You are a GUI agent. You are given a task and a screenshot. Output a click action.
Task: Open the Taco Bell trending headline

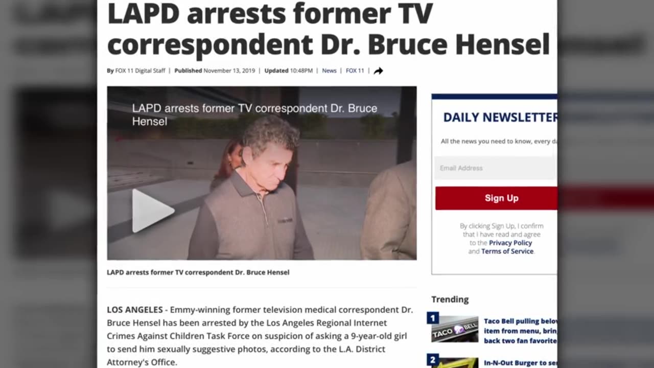click(521, 331)
